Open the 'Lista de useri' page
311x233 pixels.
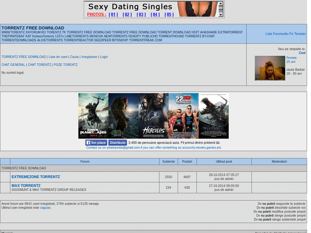[58, 57]
